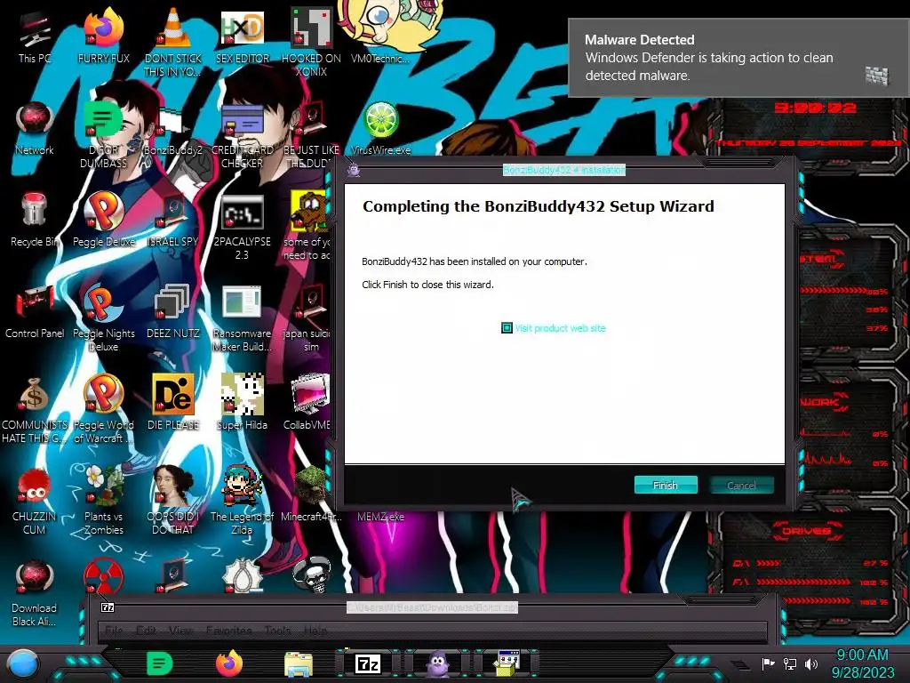Viewport: 910px width, 683px height.
Task: Select the 2PACALYPSE 2.3 console shortcut
Action: 243,227
